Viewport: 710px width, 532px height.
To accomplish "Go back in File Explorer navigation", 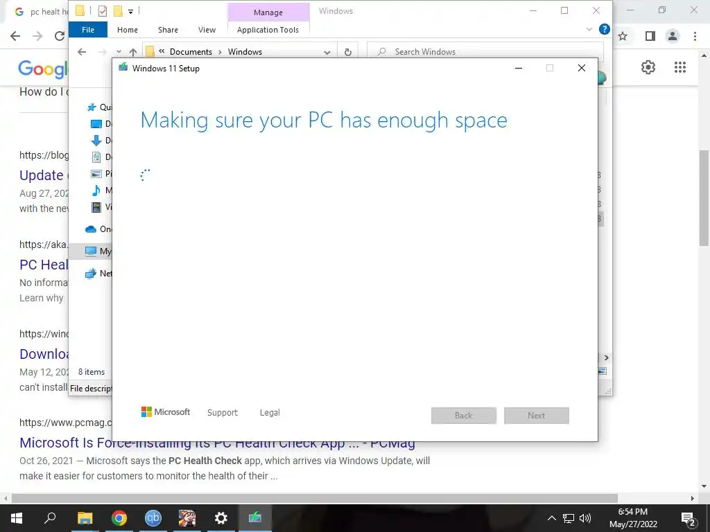I will pyautogui.click(x=82, y=51).
